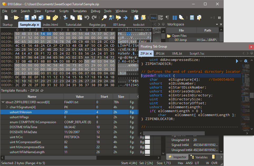
Task: Open the Workspace panel options dropdown
Action: [217, 24]
